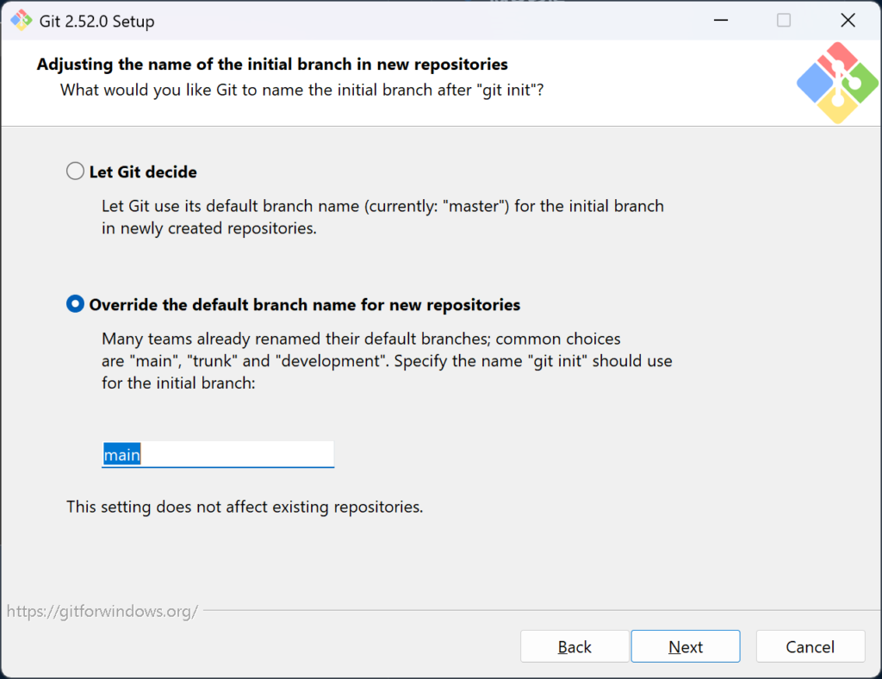Select the "Override the default branch name" radio button
882x679 pixels.
point(76,304)
